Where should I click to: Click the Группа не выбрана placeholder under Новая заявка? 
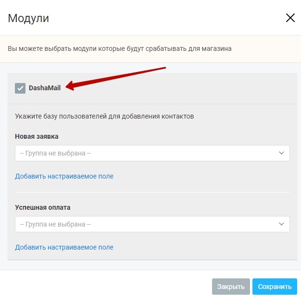[55, 153]
